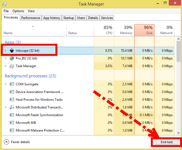This screenshot has height=150, width=182.
Task: Click Microsoft Feeds Synchronization icon
Action: tap(12, 115)
